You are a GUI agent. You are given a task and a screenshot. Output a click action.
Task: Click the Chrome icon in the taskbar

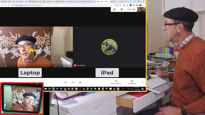click(x=53, y=89)
